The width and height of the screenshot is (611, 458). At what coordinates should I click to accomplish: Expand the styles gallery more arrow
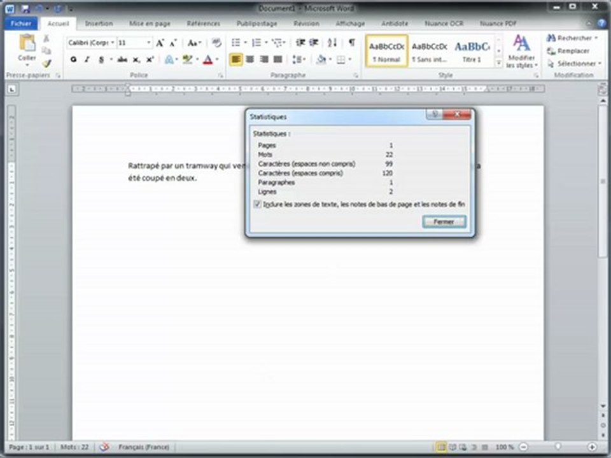[498, 63]
